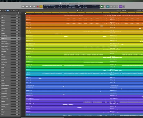Open the second tool menu next to pointer

(x=82, y=11)
